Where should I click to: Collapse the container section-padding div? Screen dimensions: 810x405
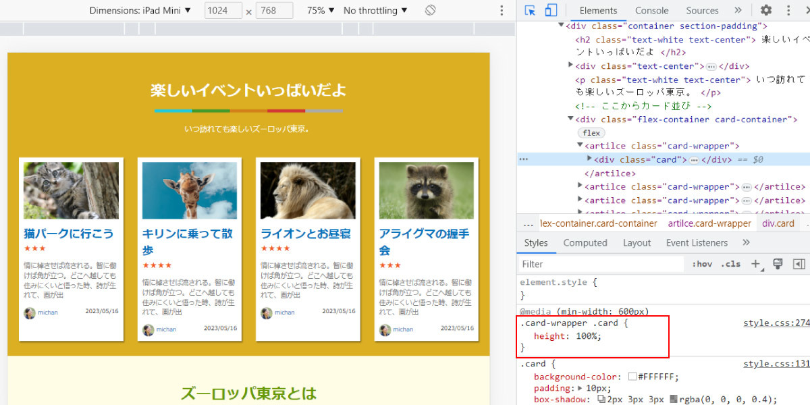point(562,26)
